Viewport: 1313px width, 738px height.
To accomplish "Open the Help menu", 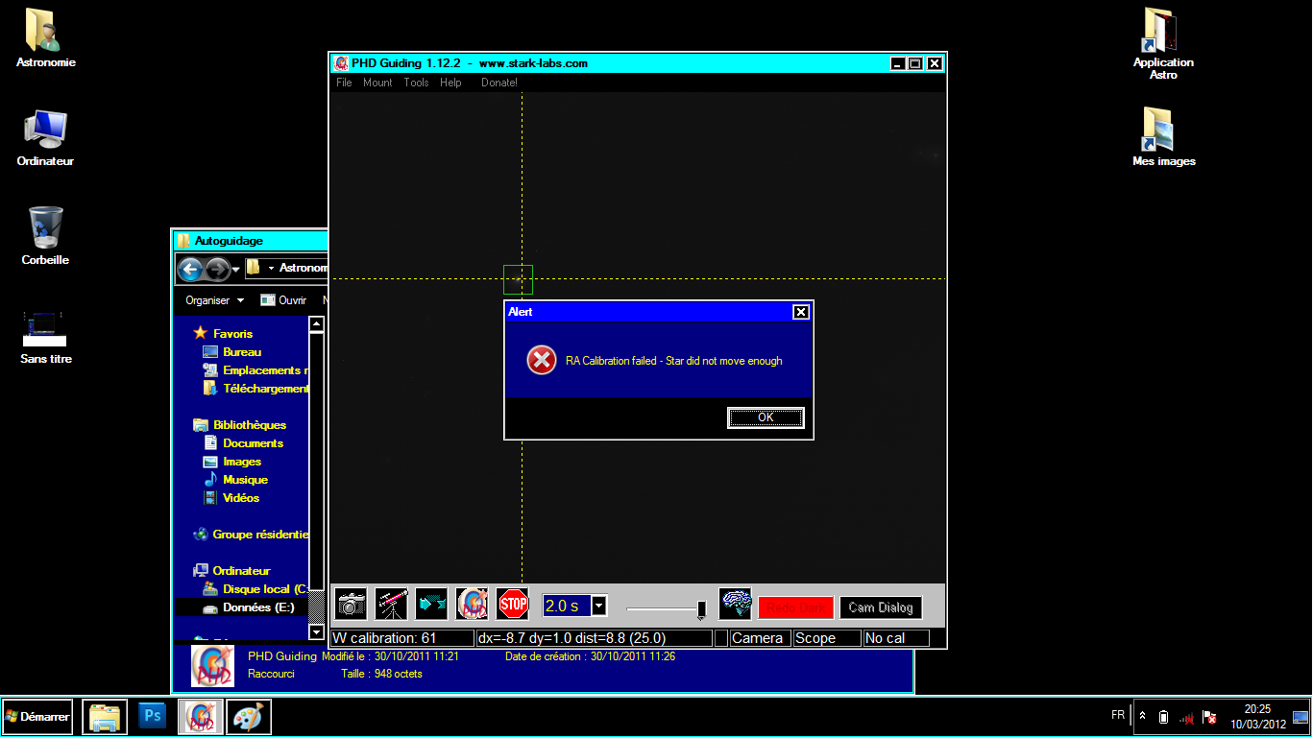I will tap(450, 83).
